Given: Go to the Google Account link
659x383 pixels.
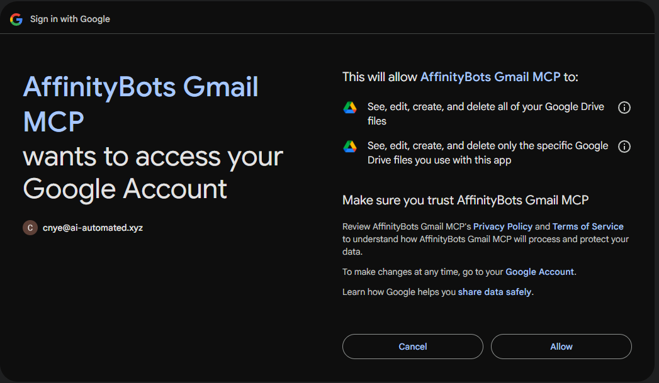Looking at the screenshot, I should point(539,272).
